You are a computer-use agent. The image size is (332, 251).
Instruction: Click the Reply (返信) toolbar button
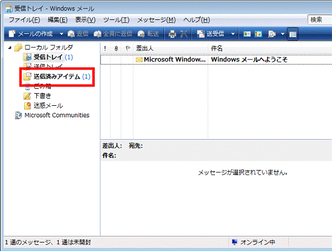(x=78, y=34)
